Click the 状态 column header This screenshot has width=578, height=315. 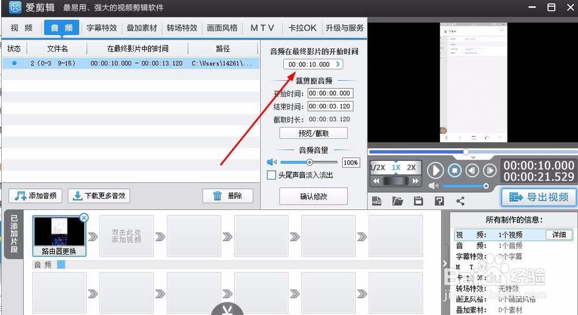point(14,48)
